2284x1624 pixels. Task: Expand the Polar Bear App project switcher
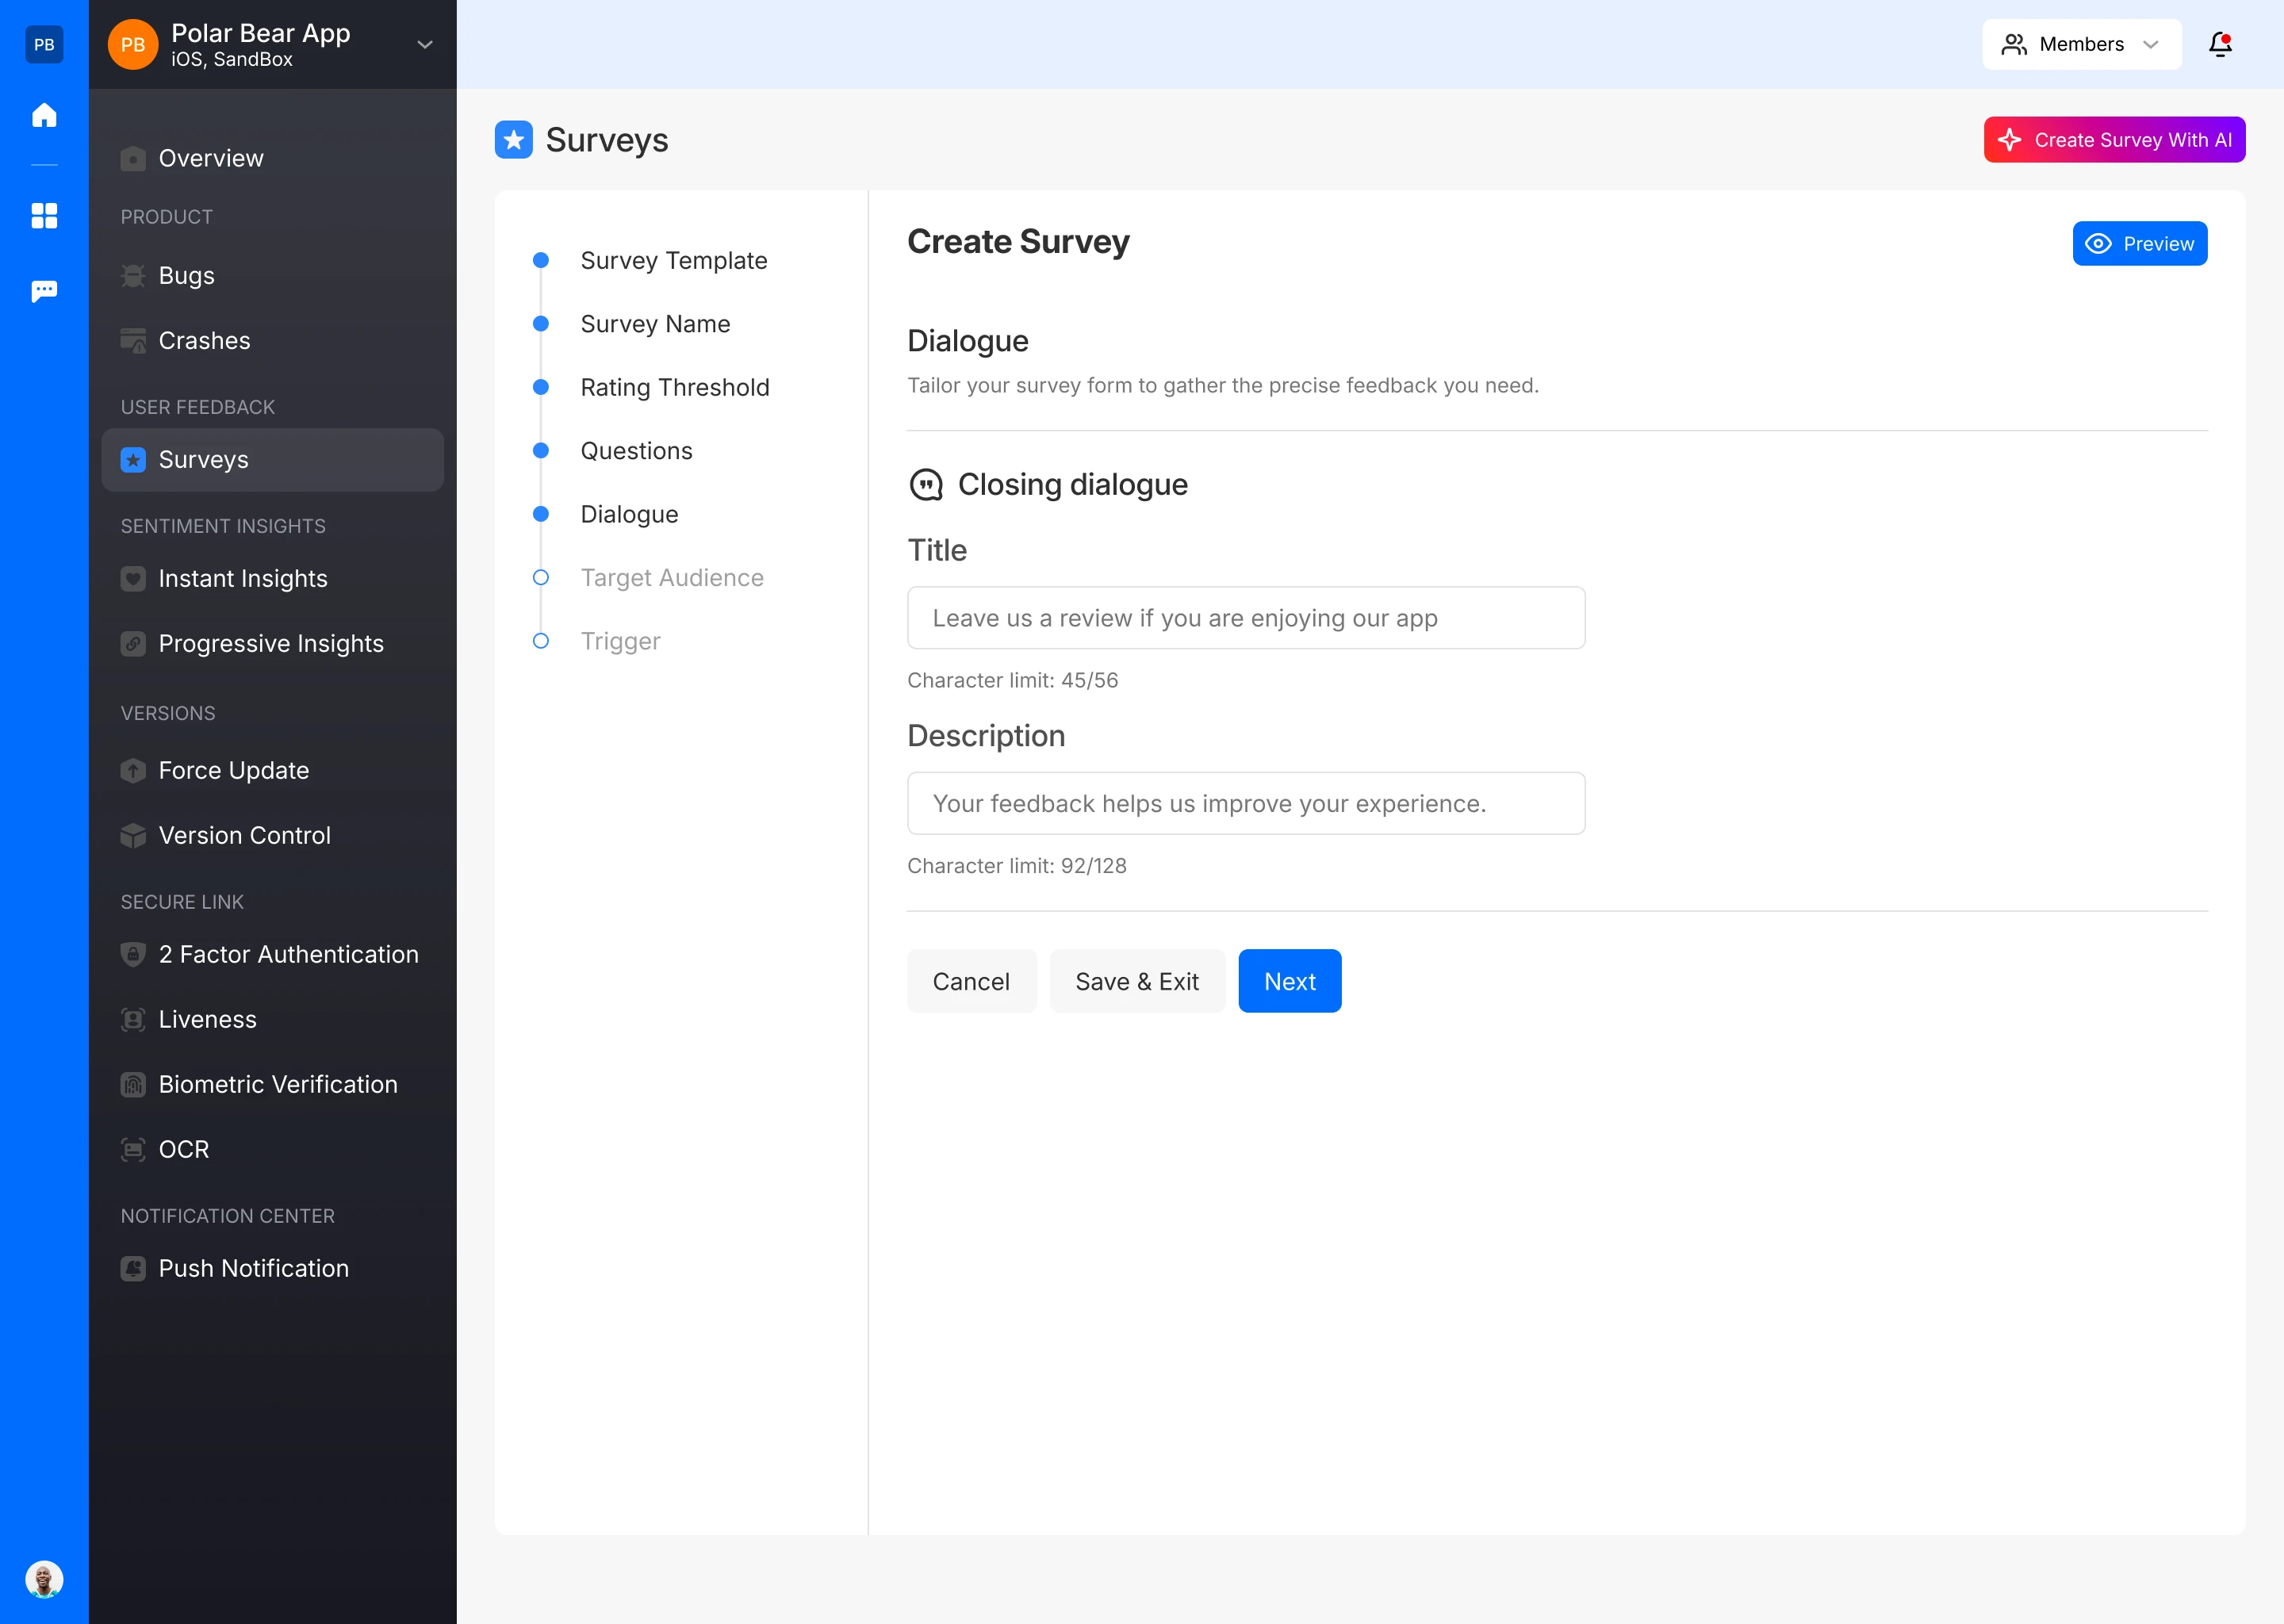[x=424, y=44]
